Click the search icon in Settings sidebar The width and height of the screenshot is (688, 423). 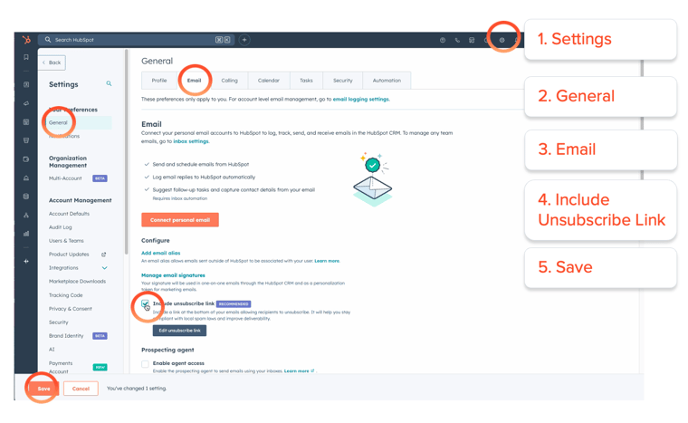coord(109,84)
